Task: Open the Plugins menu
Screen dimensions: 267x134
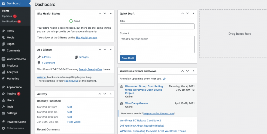Action: point(11,94)
